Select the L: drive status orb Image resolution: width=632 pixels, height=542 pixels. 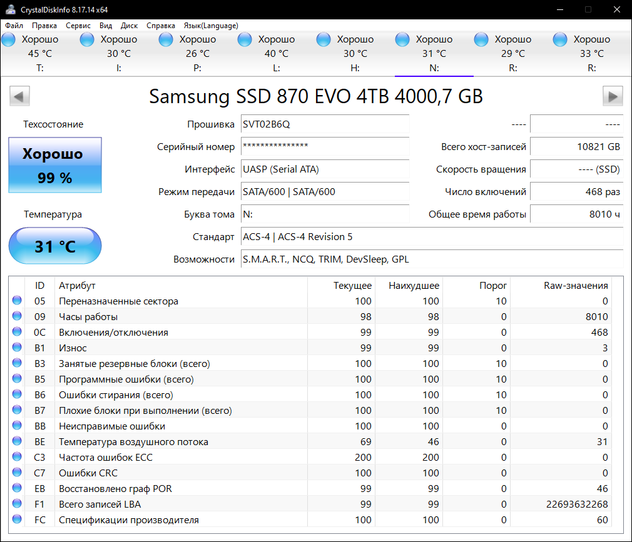[245, 40]
